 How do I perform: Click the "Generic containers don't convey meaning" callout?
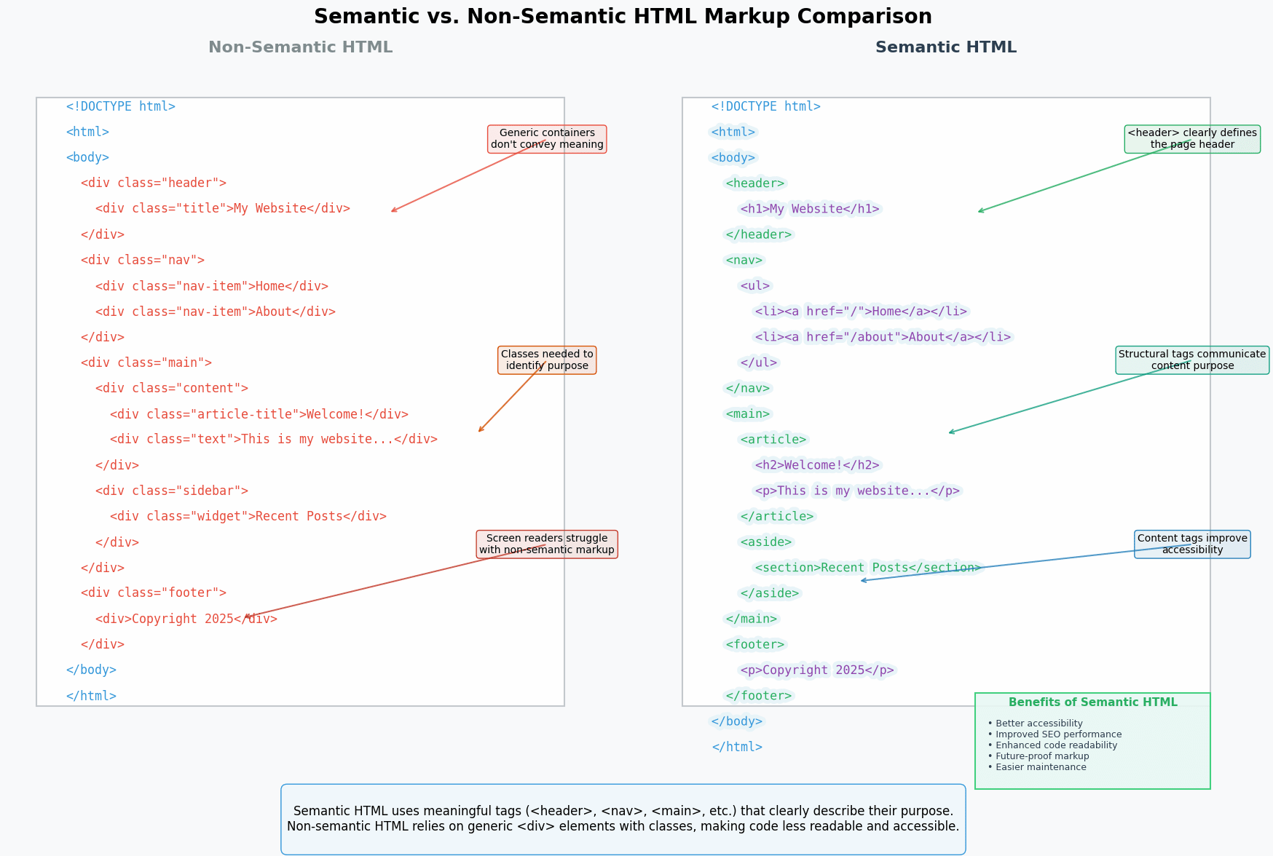546,139
